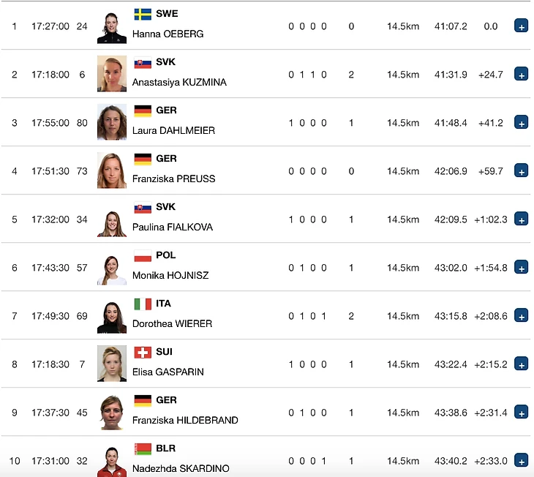Select Laura DAHLMEIER athlete photo
Image resolution: width=534 pixels, height=477 pixels.
(112, 122)
